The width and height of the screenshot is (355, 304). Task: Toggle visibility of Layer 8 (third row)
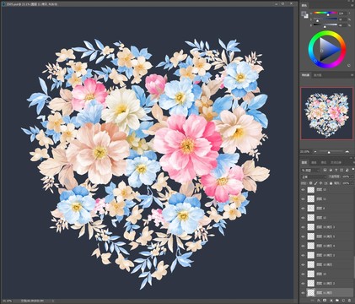303,209
